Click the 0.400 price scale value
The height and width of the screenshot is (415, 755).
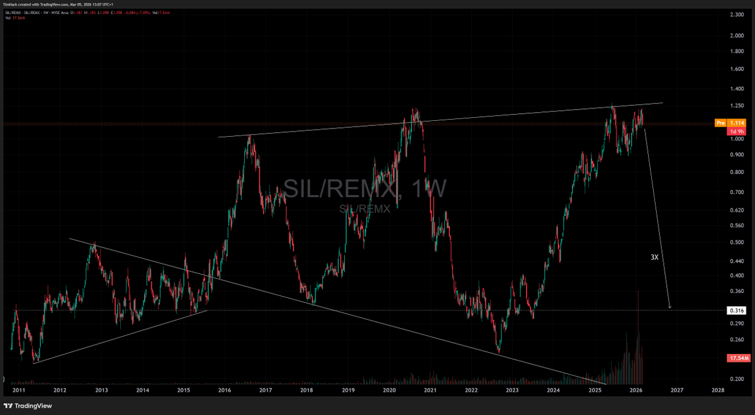[x=737, y=275]
